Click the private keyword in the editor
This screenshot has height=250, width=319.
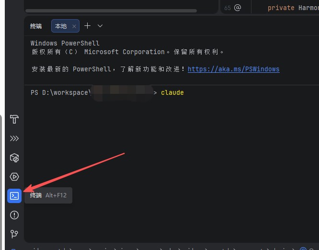[281, 8]
